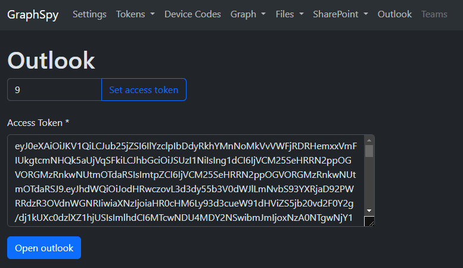
Task: Expand the SharePoint dropdown menu
Action: 340,14
